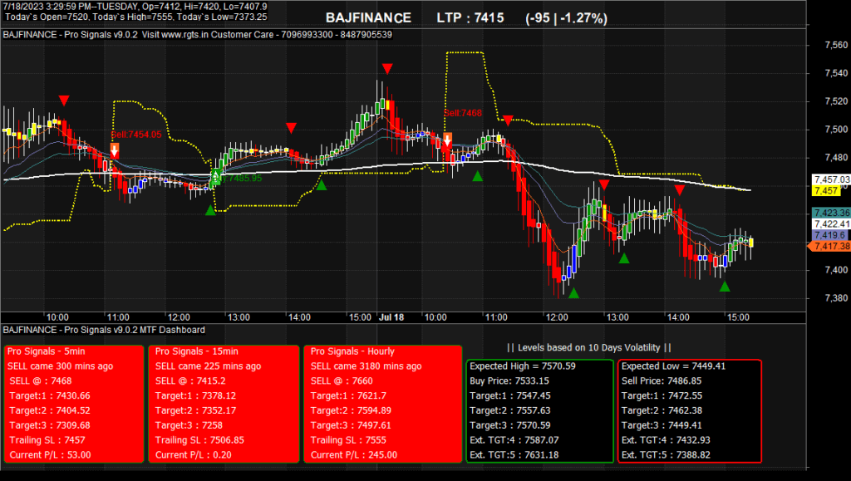The width and height of the screenshot is (851, 481).
Task: Click Buy Price: 7533.15 row
Action: pyautogui.click(x=509, y=380)
